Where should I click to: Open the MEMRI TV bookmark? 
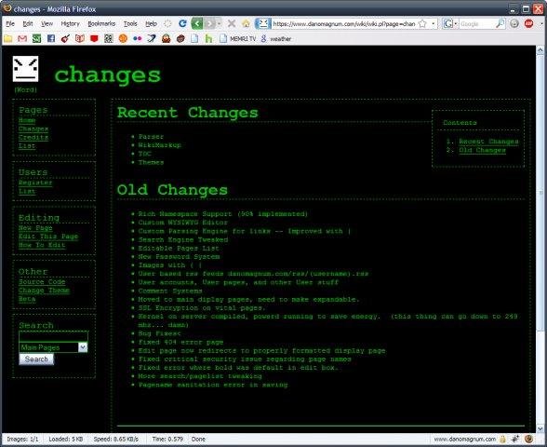pyautogui.click(x=238, y=39)
